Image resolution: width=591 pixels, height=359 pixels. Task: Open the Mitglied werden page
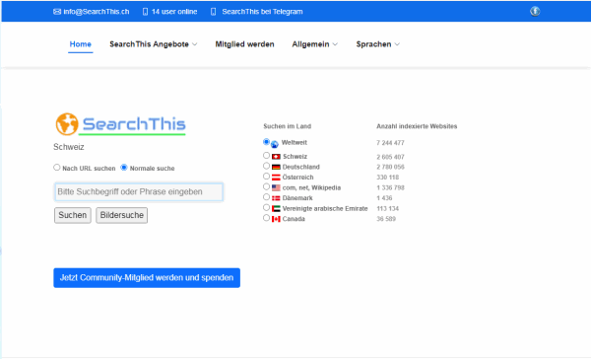pyautogui.click(x=244, y=44)
